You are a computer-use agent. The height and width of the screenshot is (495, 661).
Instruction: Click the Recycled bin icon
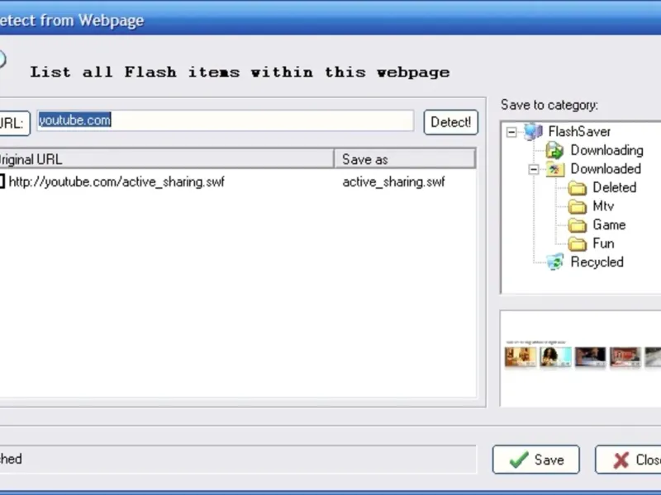pos(555,262)
